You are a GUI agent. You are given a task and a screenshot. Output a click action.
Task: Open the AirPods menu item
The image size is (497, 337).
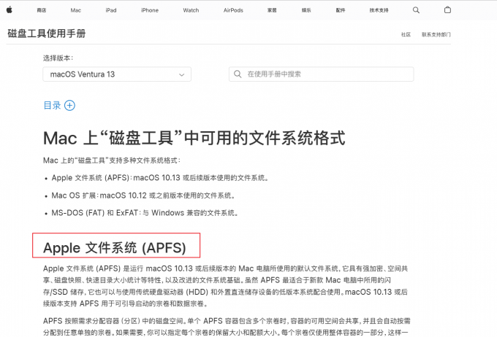233,10
